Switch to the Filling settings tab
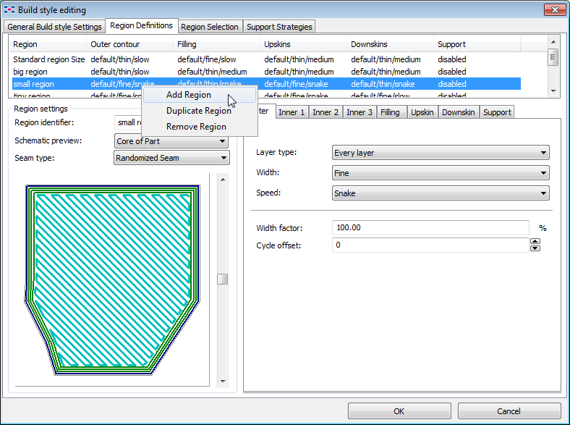 coord(390,112)
